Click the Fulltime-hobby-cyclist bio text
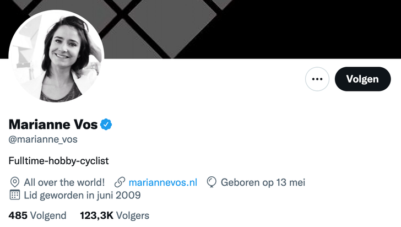The width and height of the screenshot is (401, 227). click(59, 161)
